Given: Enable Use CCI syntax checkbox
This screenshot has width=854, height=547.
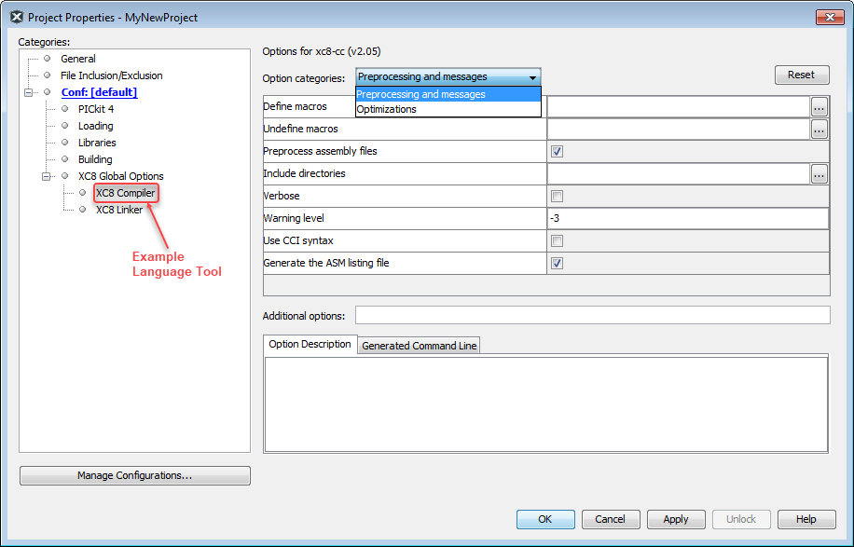Looking at the screenshot, I should point(557,240).
